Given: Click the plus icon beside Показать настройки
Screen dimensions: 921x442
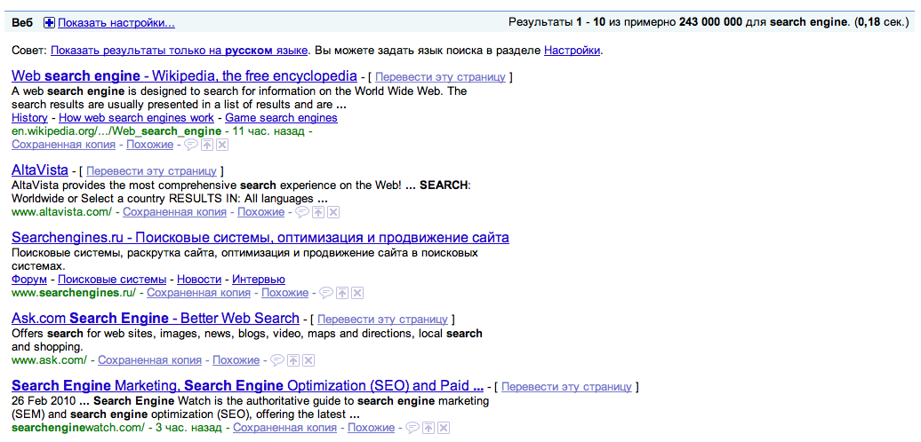Looking at the screenshot, I should coord(50,23).
